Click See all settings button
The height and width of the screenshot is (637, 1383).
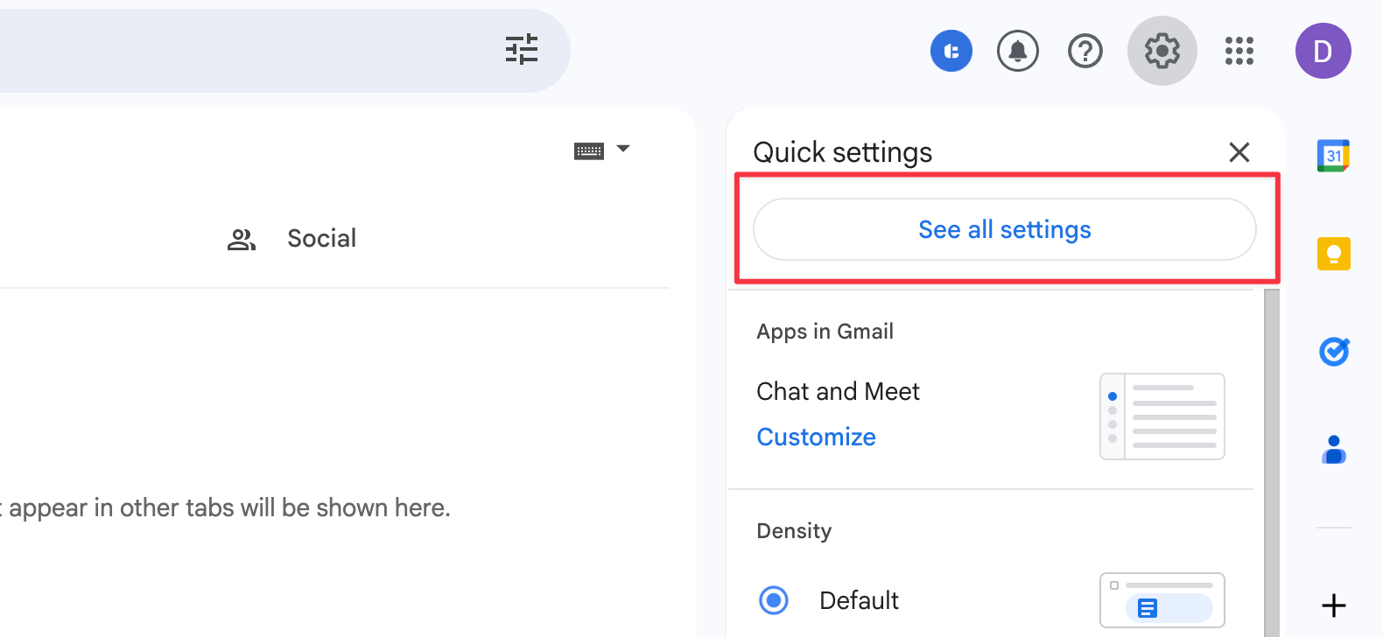click(x=1005, y=229)
